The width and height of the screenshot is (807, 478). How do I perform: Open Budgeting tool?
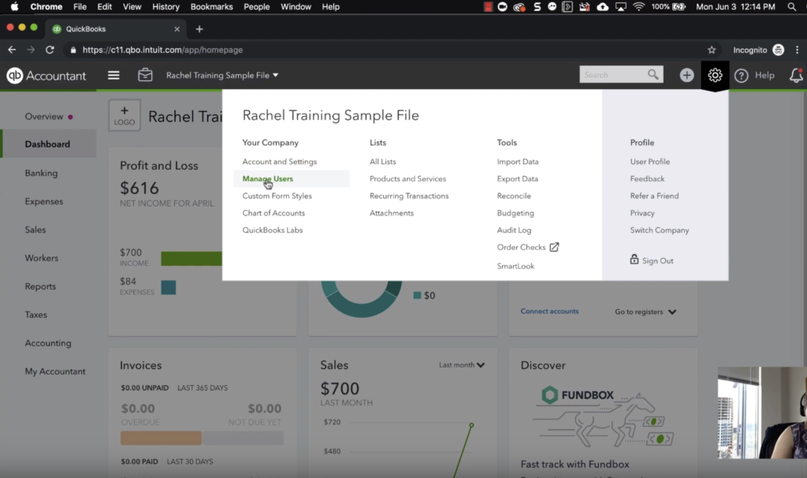pos(515,213)
